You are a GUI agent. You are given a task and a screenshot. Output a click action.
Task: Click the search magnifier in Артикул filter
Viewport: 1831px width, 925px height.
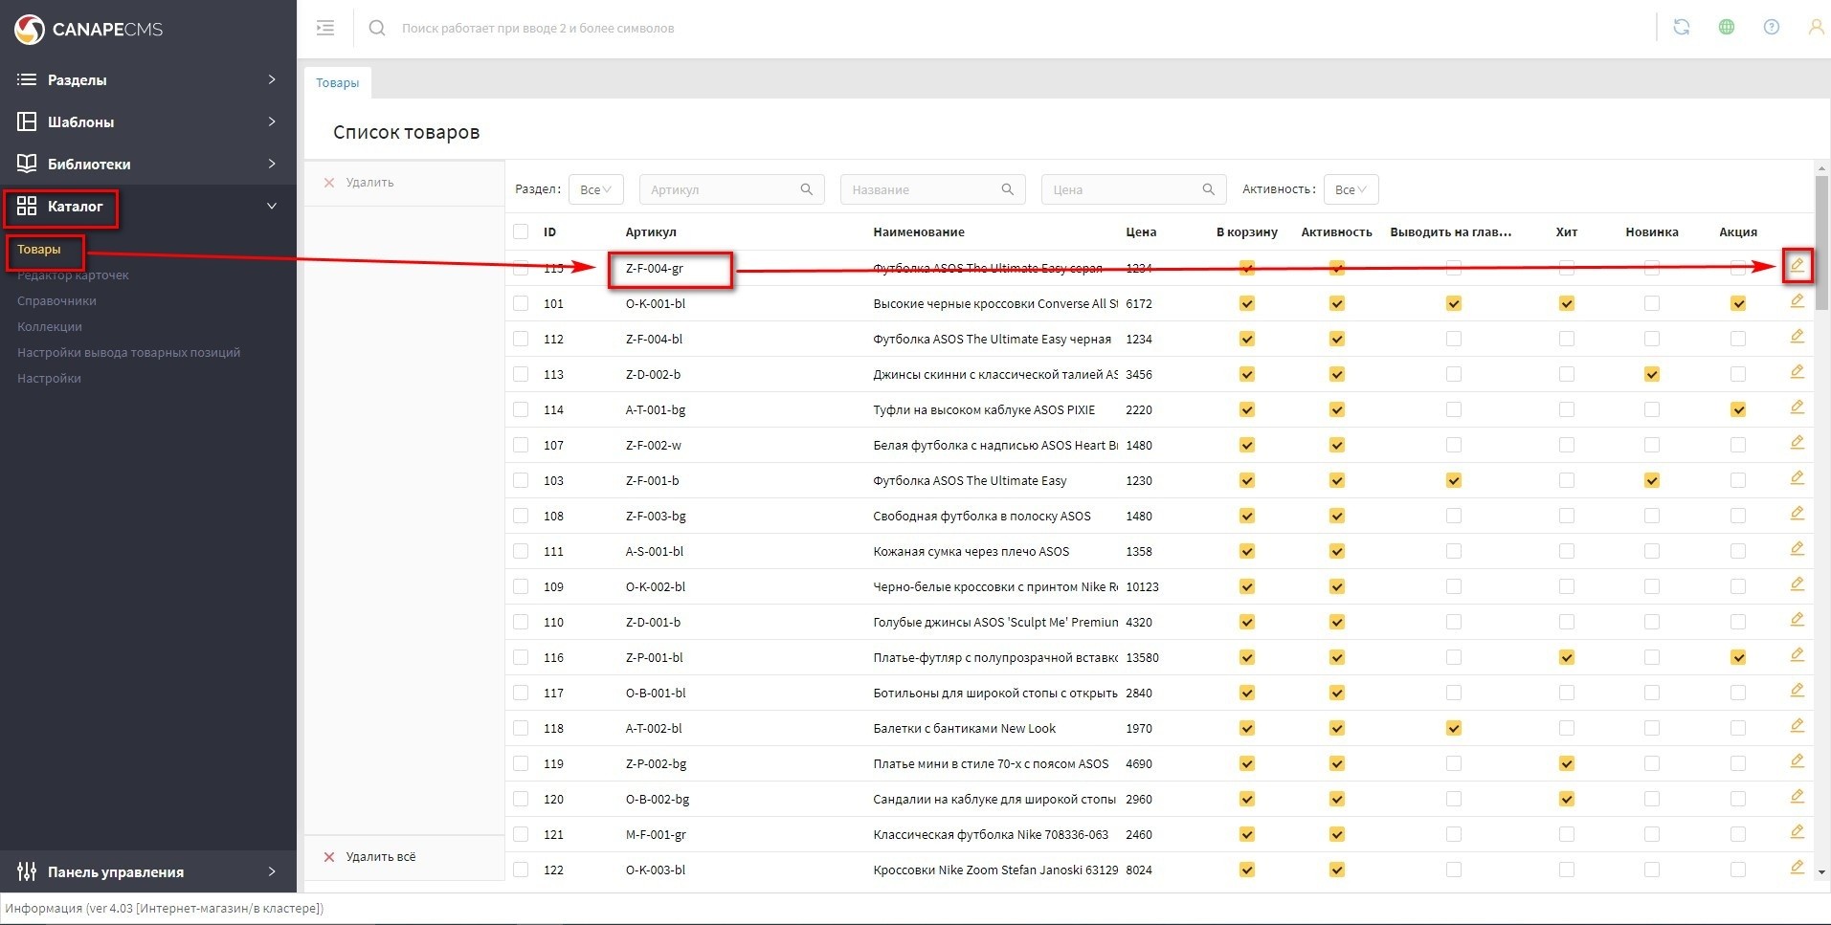(806, 189)
